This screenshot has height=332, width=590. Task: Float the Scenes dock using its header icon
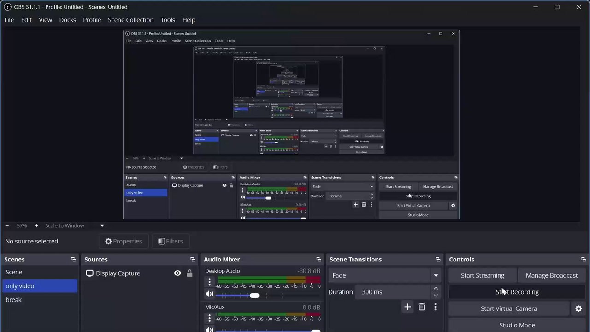point(73,260)
